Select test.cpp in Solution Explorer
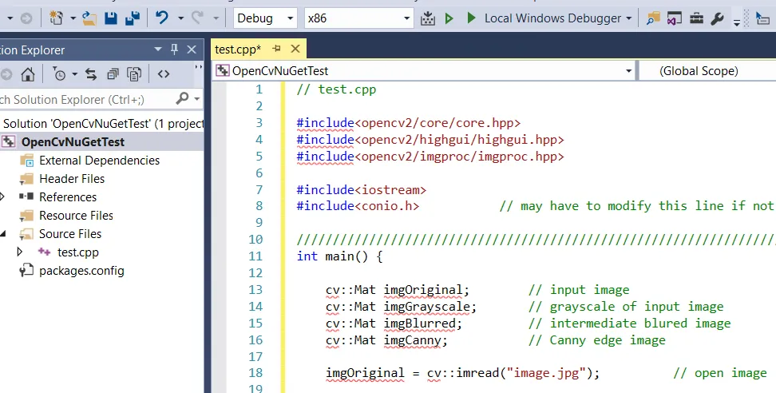The width and height of the screenshot is (776, 393). pyautogui.click(x=78, y=252)
